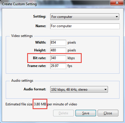Click the Width label
This screenshot has height=123, width=125.
pos(41,42)
